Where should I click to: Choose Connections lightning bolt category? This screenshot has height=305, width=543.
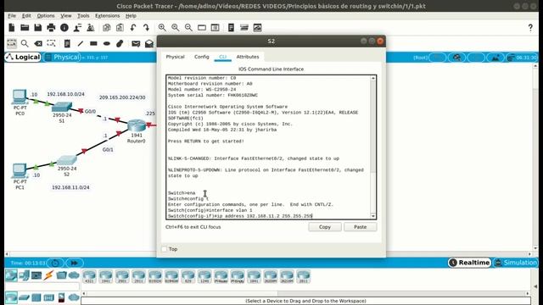tap(48, 275)
